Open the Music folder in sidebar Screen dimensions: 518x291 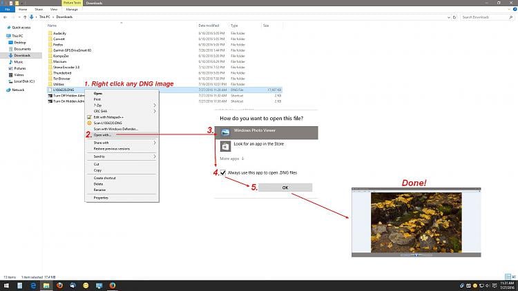19,62
